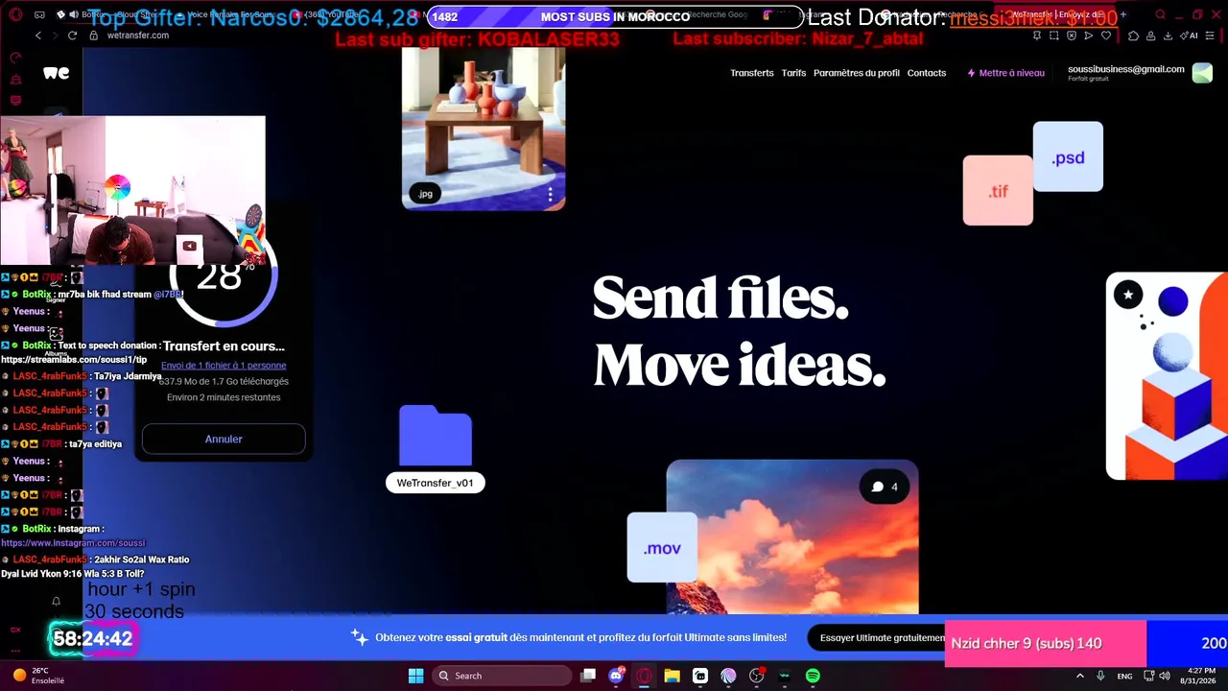Click the taskbar Search box
This screenshot has height=691, width=1228.
(500, 676)
